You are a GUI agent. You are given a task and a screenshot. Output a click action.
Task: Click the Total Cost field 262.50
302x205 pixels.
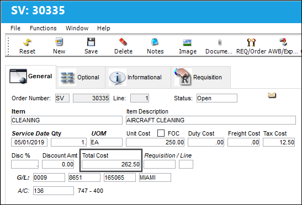click(111, 164)
